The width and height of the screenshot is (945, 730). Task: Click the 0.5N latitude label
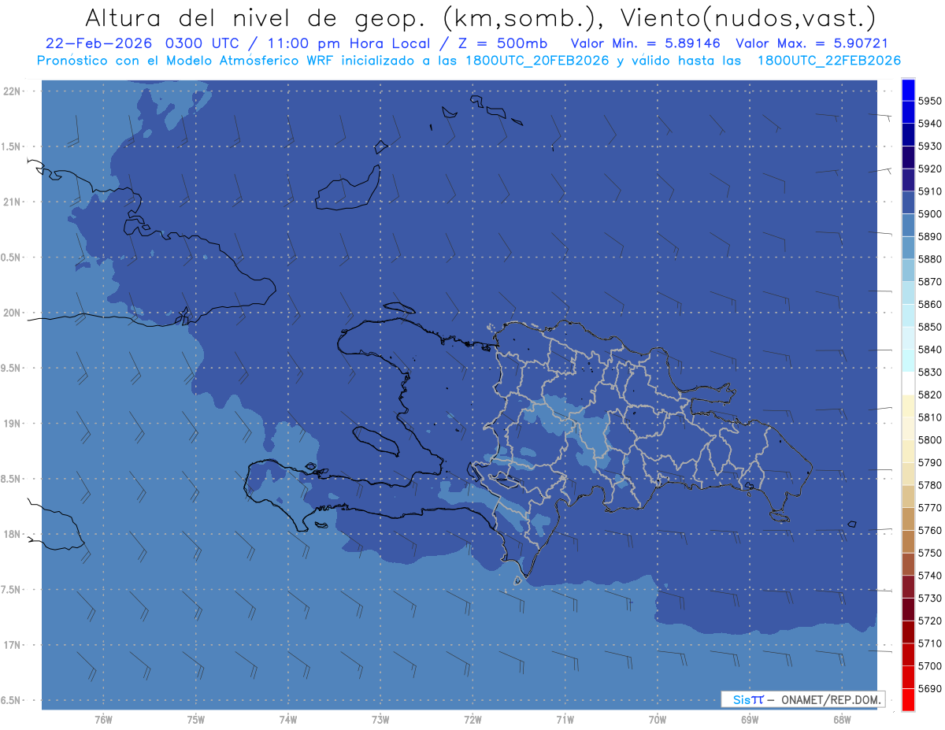pos(11,258)
